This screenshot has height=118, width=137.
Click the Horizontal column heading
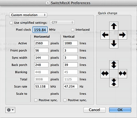[42, 36]
